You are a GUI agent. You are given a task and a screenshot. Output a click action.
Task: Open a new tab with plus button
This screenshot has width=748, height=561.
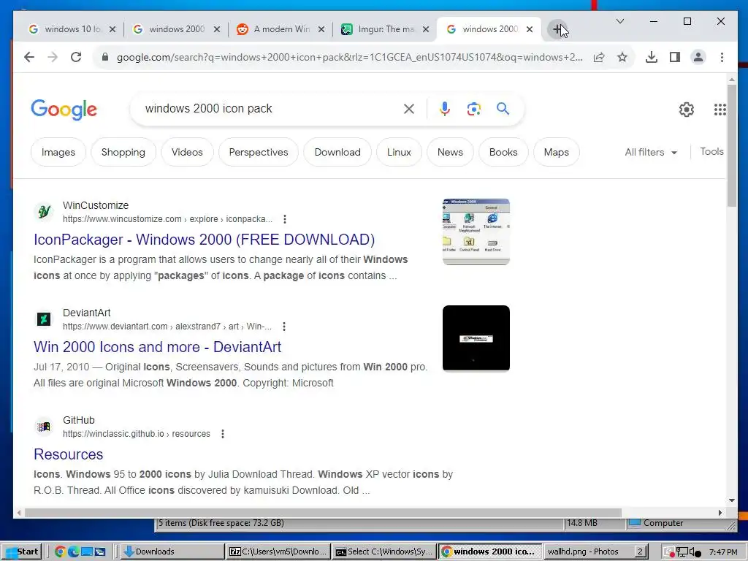[557, 29]
